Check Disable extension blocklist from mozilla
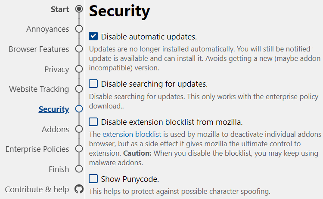This screenshot has width=323, height=199. pos(93,122)
